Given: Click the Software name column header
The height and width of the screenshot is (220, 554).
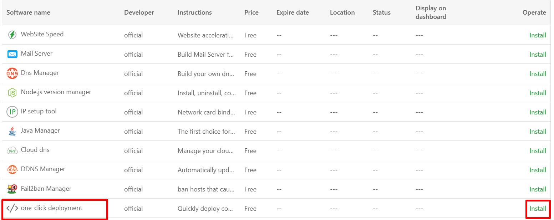Looking at the screenshot, I should (28, 12).
